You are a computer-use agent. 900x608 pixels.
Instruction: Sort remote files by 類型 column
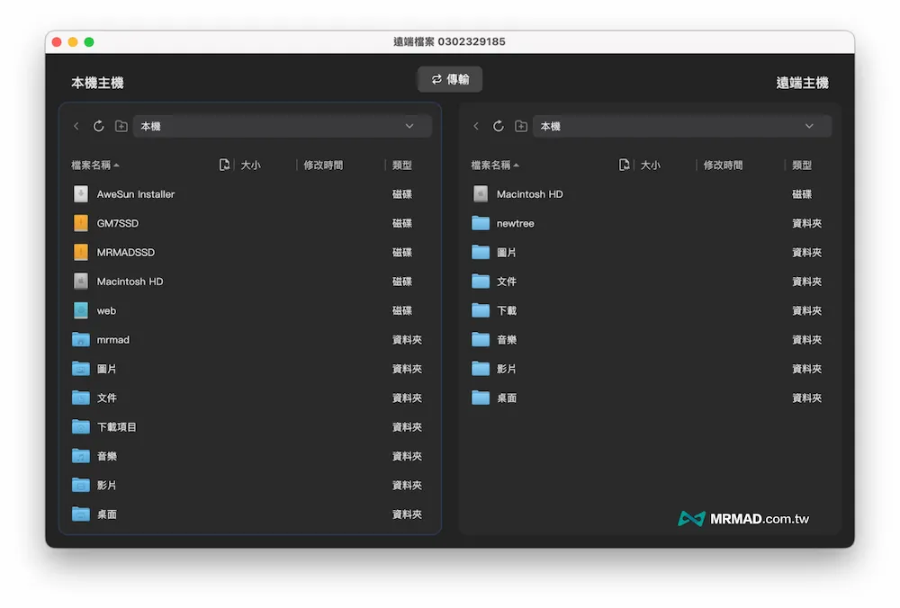tap(802, 165)
